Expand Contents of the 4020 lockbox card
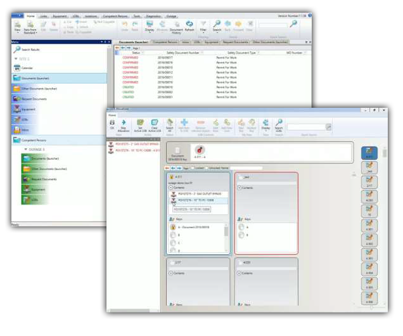 (x=239, y=273)
